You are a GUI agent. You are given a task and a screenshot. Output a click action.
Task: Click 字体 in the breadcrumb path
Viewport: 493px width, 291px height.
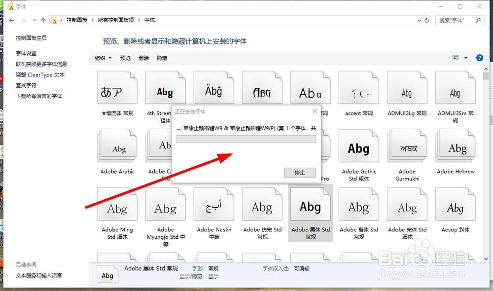click(x=150, y=20)
